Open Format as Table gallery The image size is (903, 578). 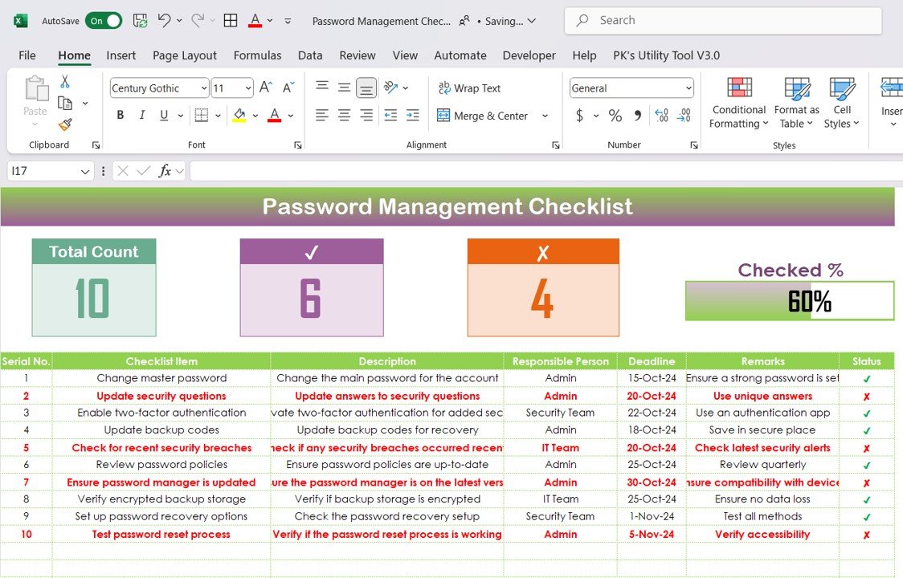click(796, 103)
